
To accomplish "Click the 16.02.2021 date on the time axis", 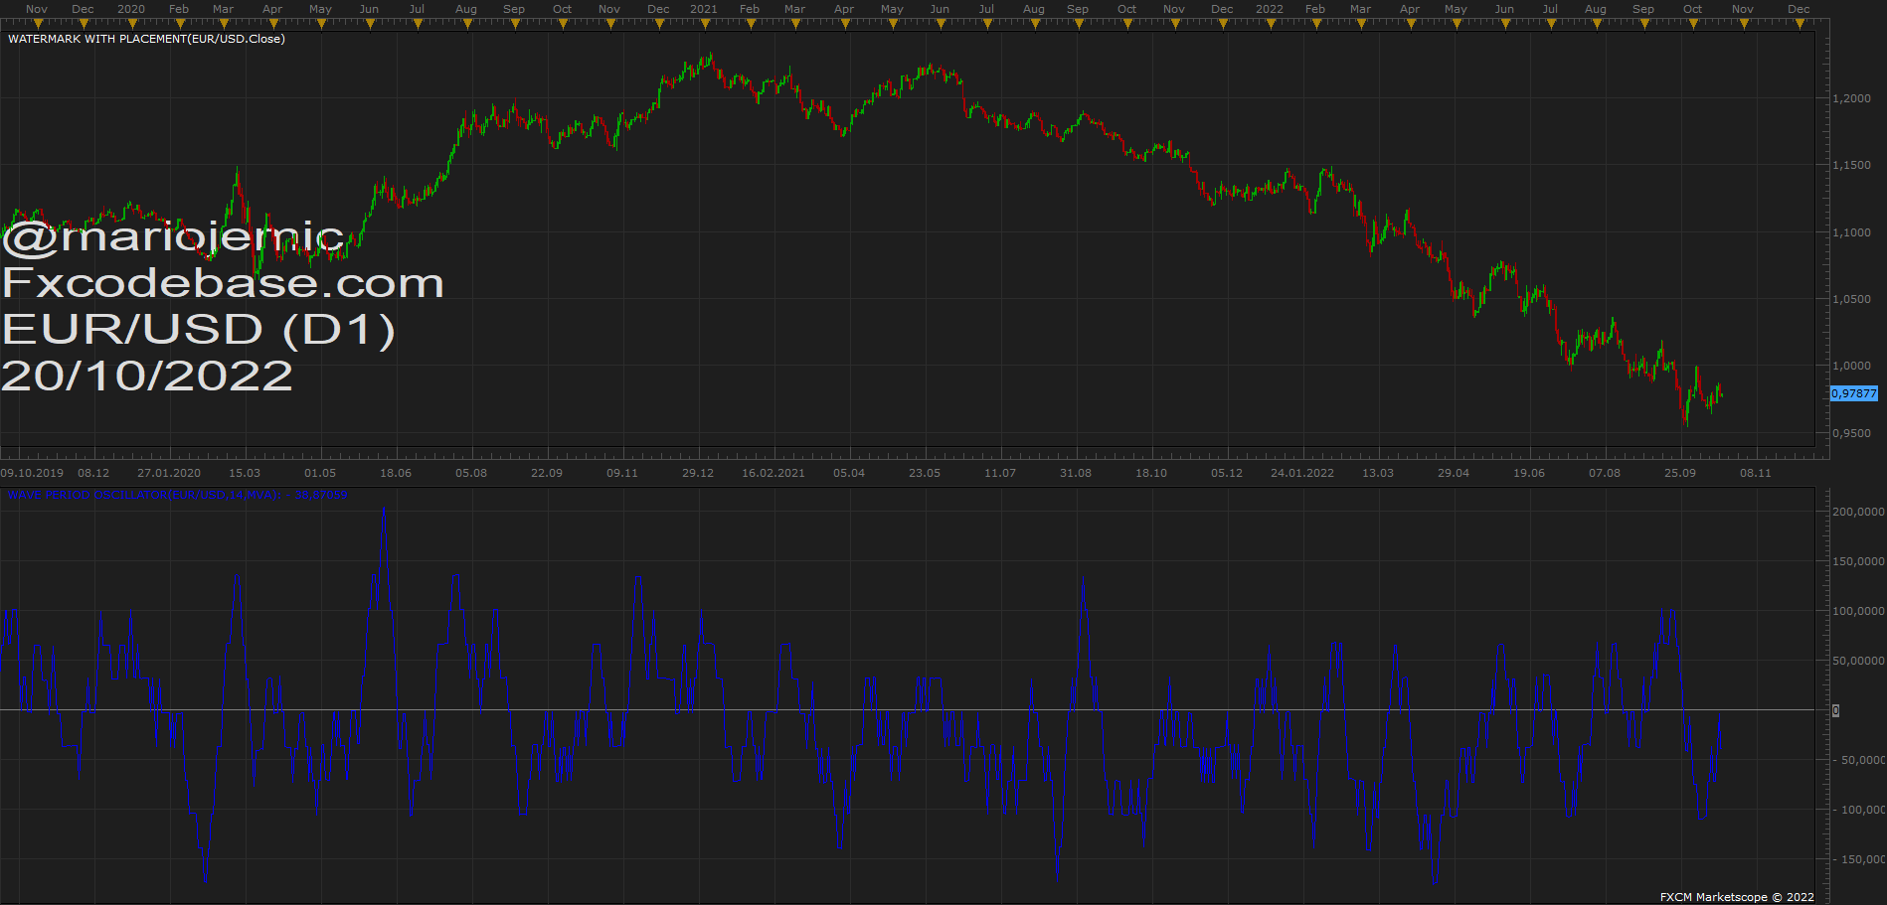I will pyautogui.click(x=773, y=473).
